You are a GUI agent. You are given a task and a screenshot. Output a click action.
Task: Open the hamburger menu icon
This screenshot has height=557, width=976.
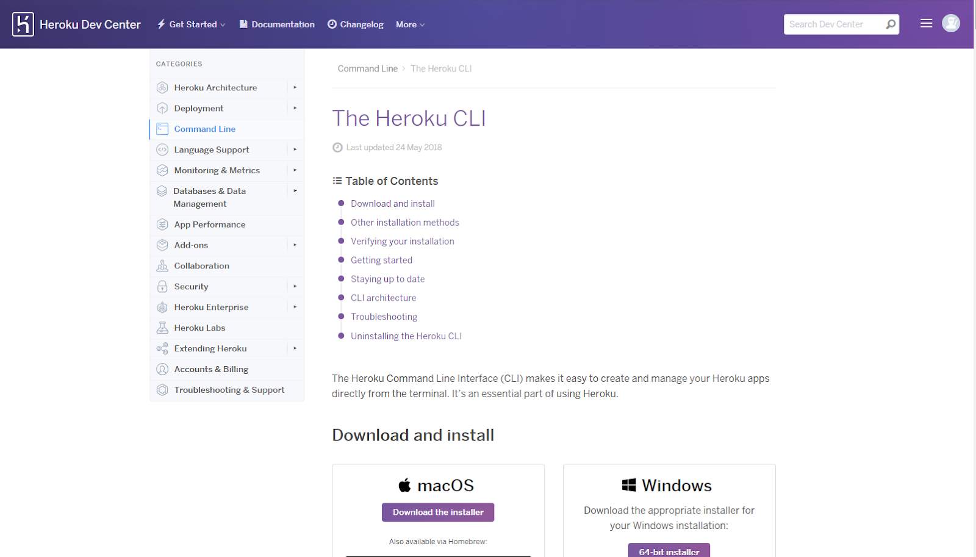926,23
